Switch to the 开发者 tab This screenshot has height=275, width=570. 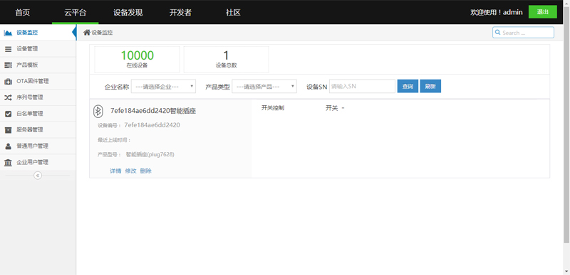coord(180,12)
